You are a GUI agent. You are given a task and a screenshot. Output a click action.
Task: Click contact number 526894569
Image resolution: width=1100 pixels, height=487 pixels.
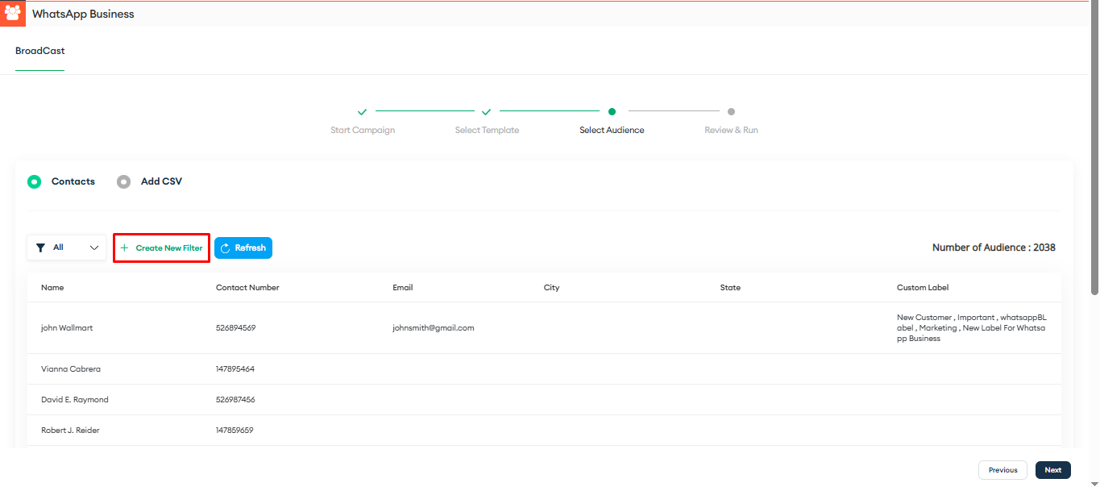tap(236, 328)
